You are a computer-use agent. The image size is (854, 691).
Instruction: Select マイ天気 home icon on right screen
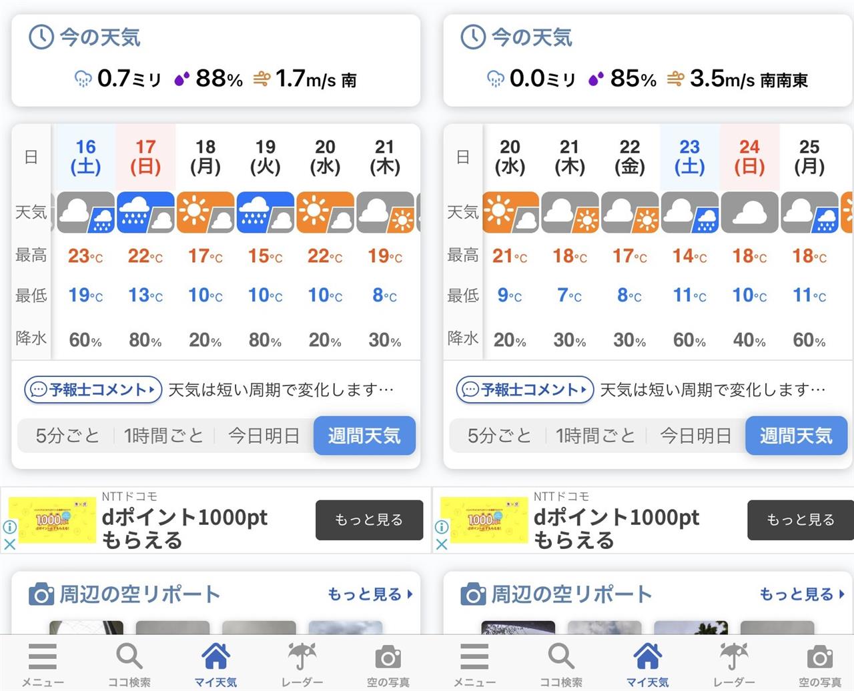pyautogui.click(x=647, y=656)
